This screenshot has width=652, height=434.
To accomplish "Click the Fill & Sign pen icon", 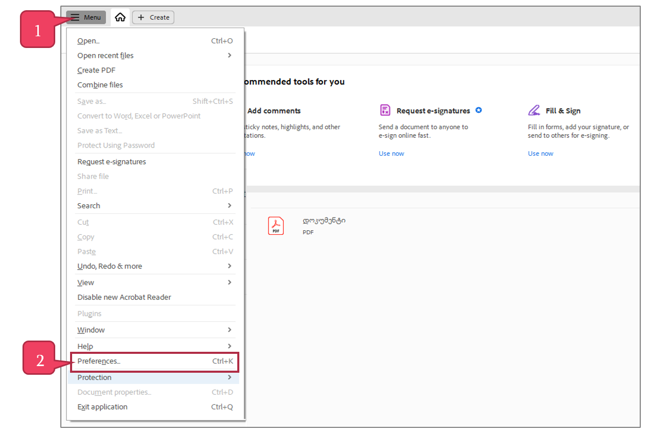I will click(534, 110).
